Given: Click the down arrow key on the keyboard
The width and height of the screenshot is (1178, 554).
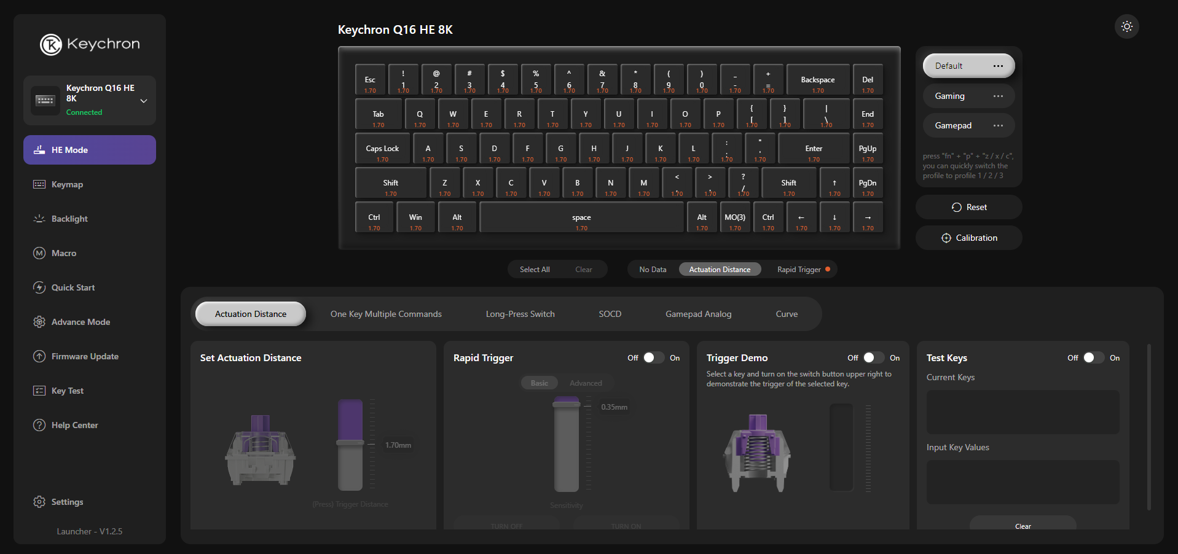Looking at the screenshot, I should tap(834, 217).
